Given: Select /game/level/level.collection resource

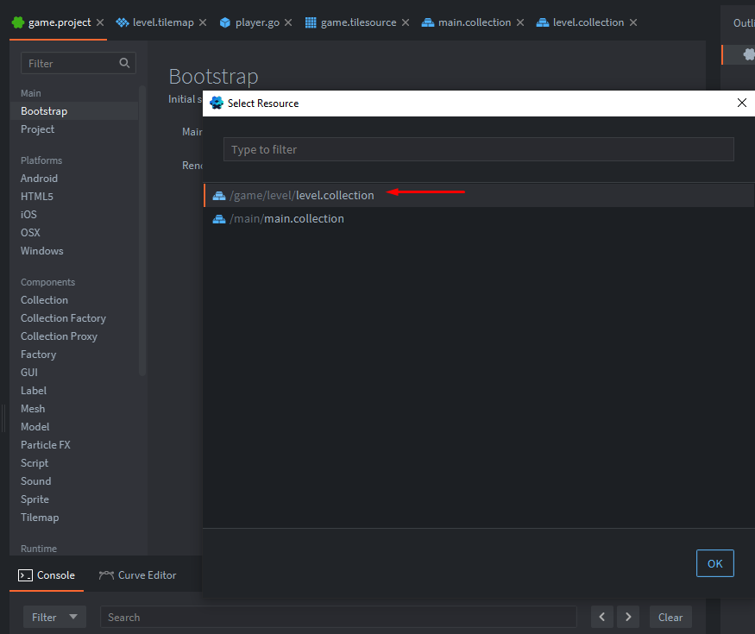Looking at the screenshot, I should coord(335,195).
